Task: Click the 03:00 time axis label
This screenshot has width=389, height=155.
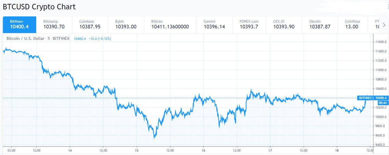Action: click(x=11, y=150)
